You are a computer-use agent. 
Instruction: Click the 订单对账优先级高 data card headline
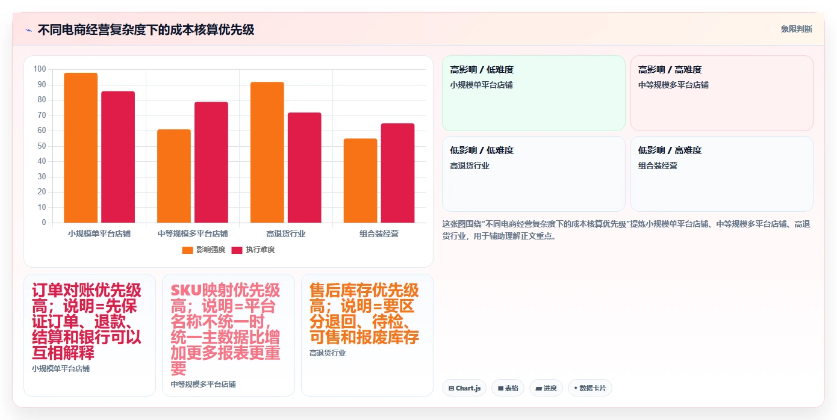[x=87, y=321]
